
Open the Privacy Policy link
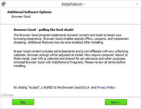pyautogui.click(x=106, y=87)
